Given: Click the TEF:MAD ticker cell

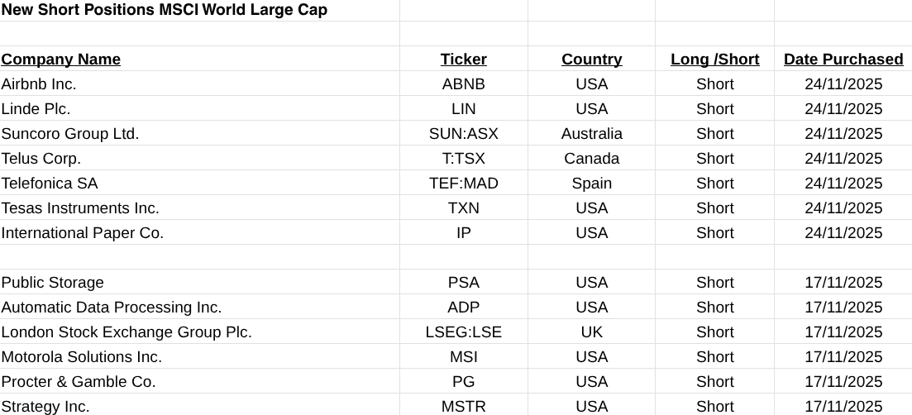Looking at the screenshot, I should [463, 184].
